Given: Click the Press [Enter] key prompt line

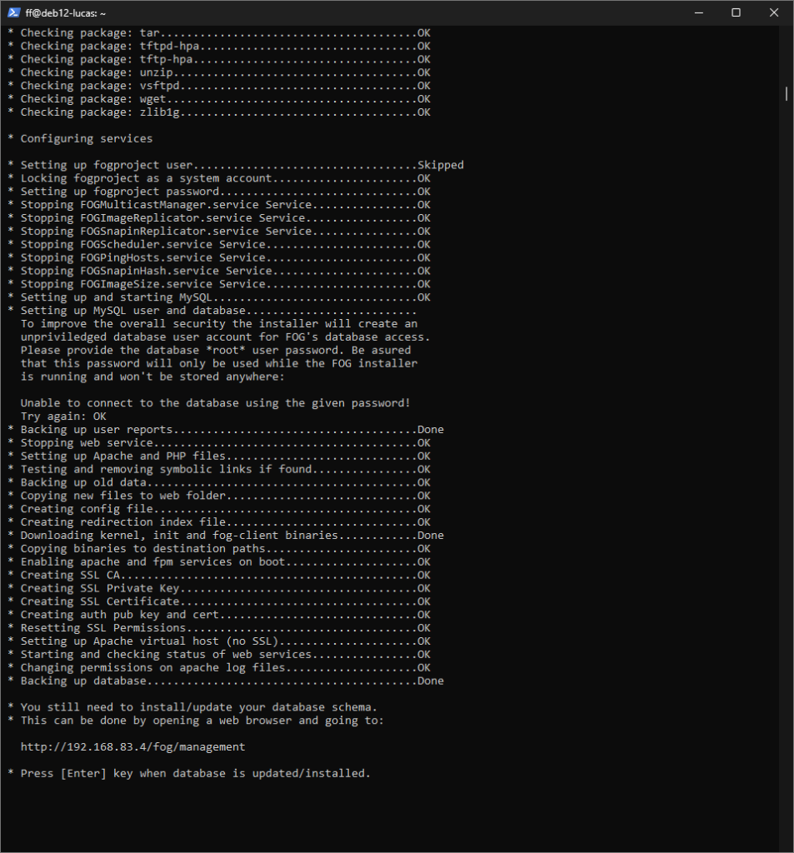Looking at the screenshot, I should [188, 774].
